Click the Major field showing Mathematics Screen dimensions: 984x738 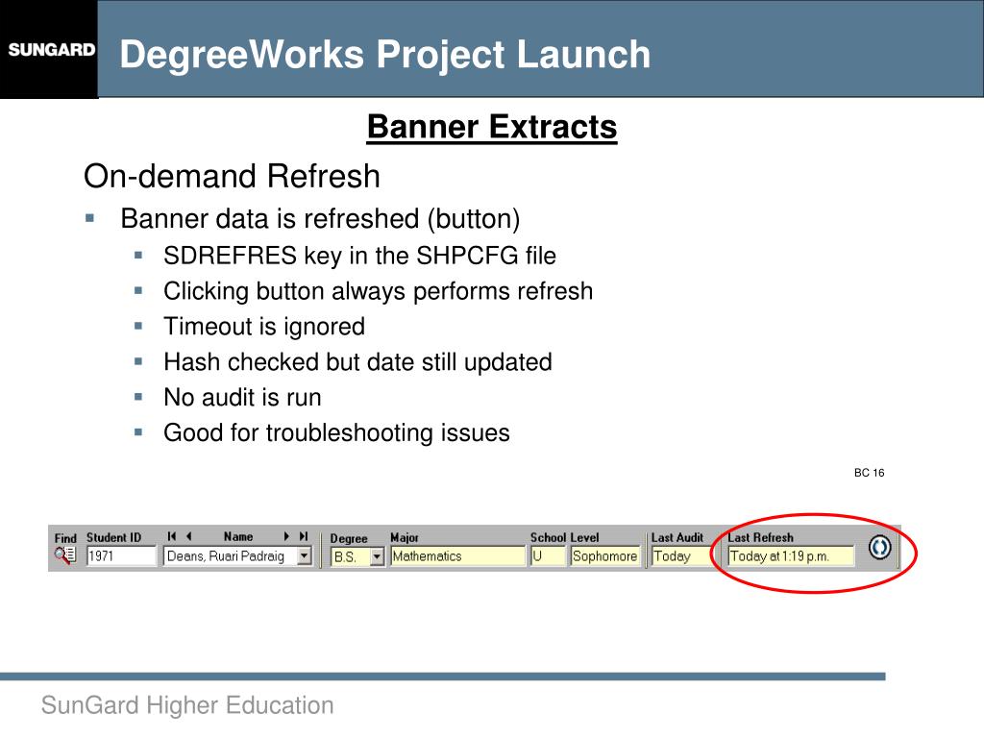(457, 556)
